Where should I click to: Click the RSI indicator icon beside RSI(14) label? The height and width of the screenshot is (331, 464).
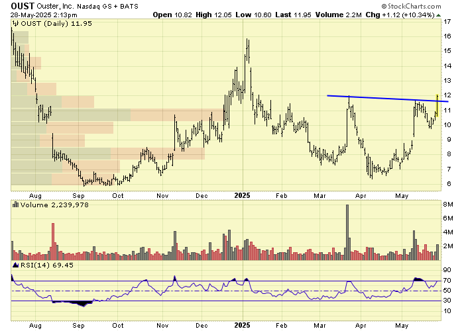(x=16, y=265)
